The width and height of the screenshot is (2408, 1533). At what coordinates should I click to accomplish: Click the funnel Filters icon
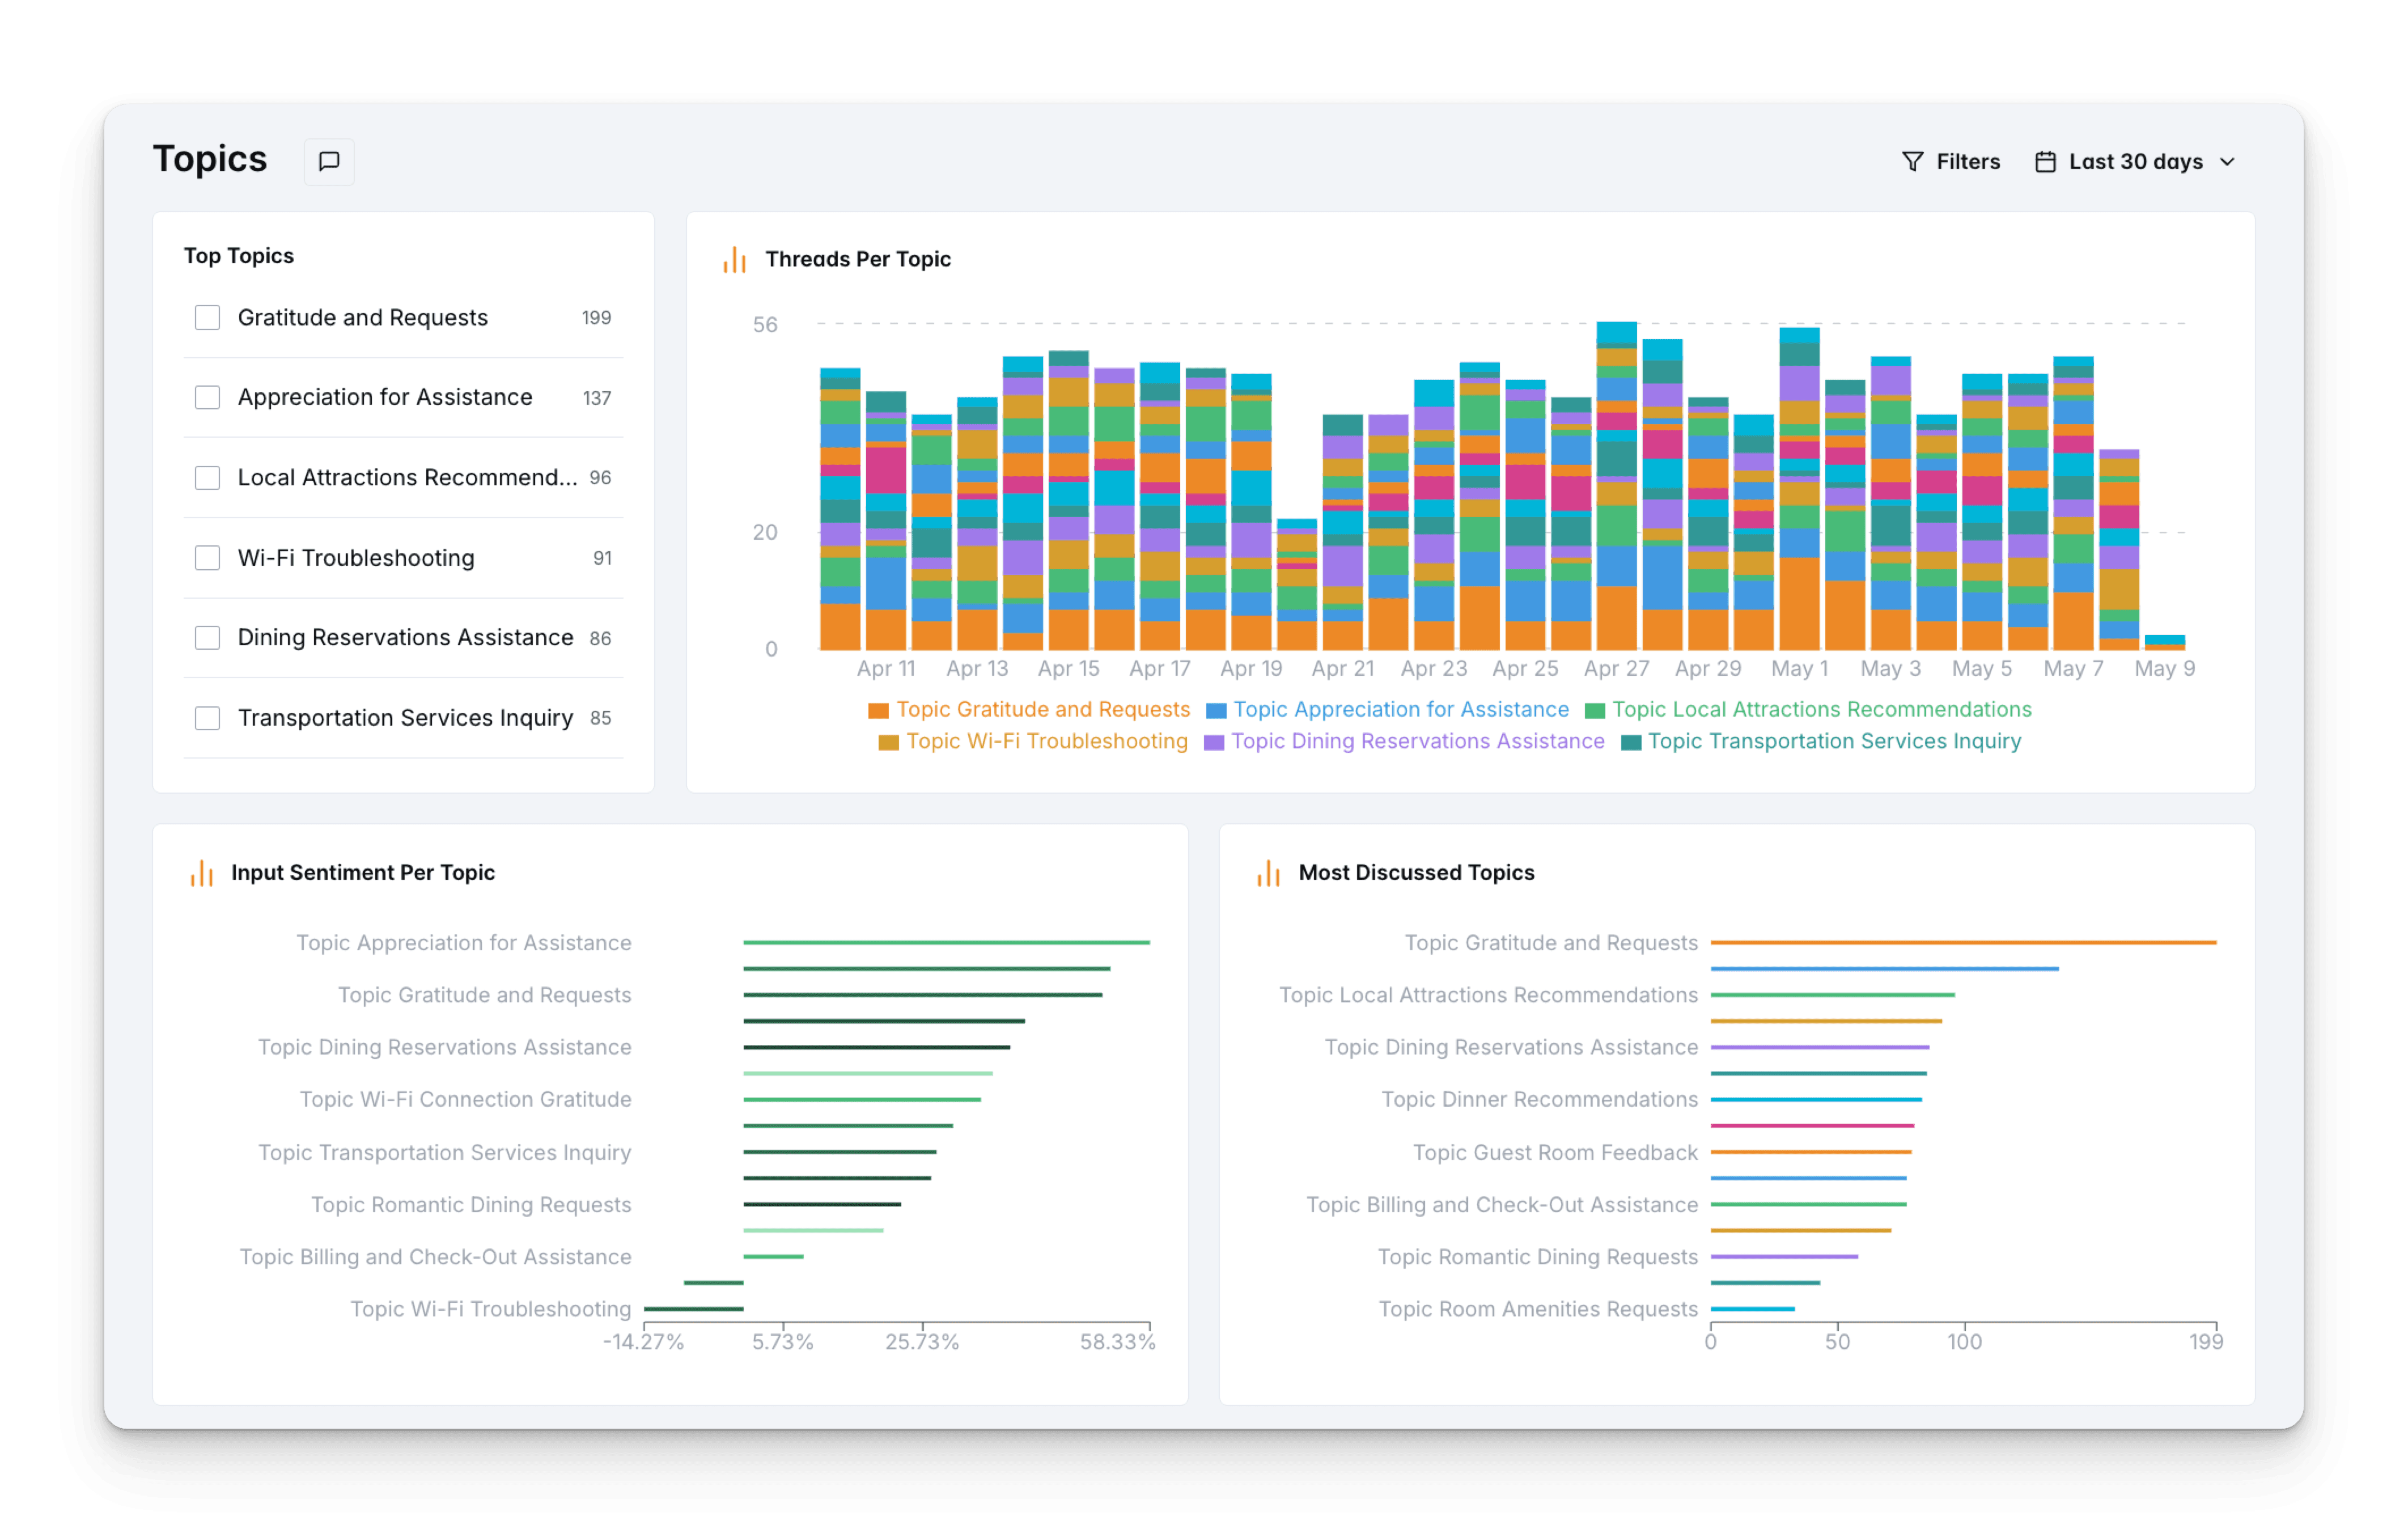1912,161
